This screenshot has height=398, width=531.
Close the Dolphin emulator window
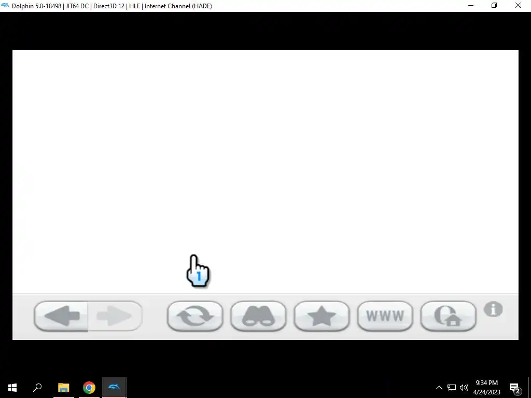[x=518, y=6]
